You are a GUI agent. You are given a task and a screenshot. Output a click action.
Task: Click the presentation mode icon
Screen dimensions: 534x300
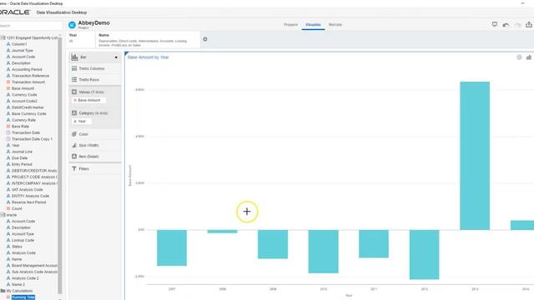click(495, 24)
